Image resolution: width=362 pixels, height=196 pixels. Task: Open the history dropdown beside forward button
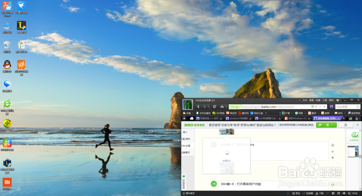tap(209, 107)
